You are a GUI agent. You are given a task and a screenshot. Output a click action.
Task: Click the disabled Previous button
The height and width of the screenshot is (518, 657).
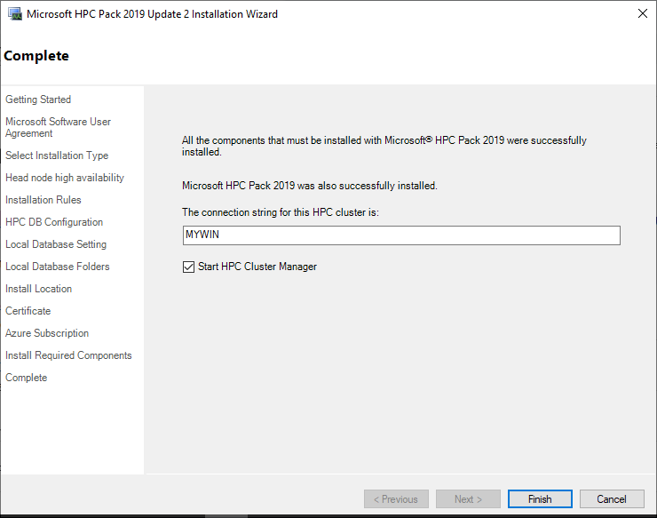coord(396,499)
